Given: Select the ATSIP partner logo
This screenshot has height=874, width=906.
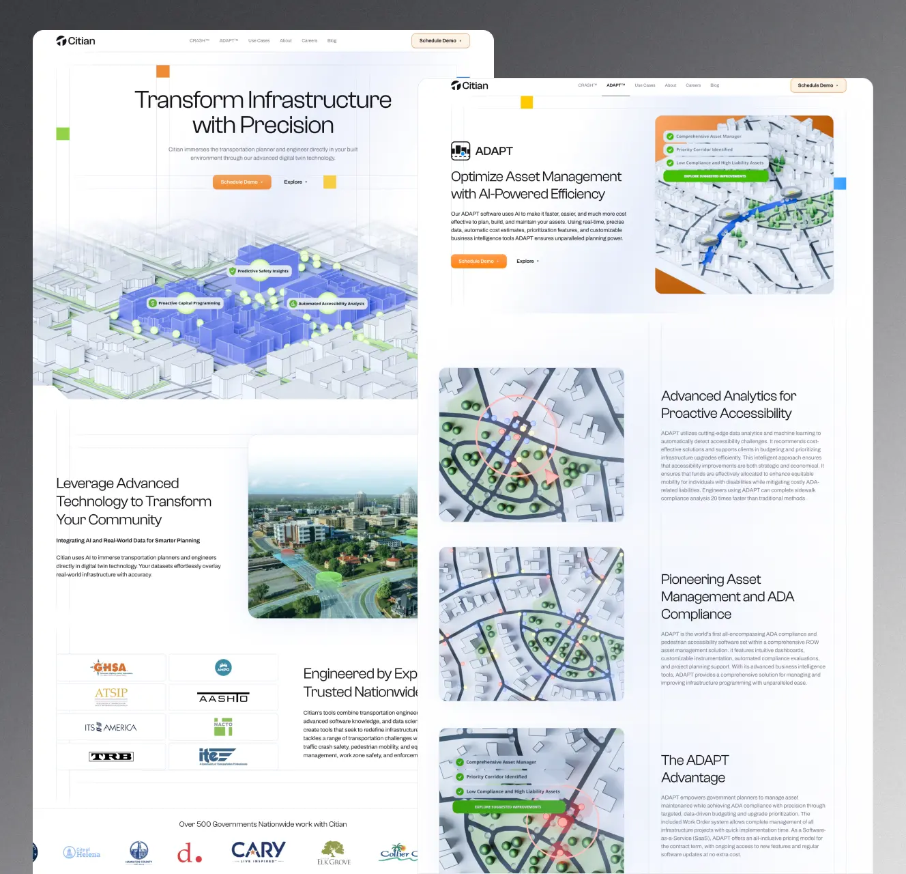Looking at the screenshot, I should 111,696.
